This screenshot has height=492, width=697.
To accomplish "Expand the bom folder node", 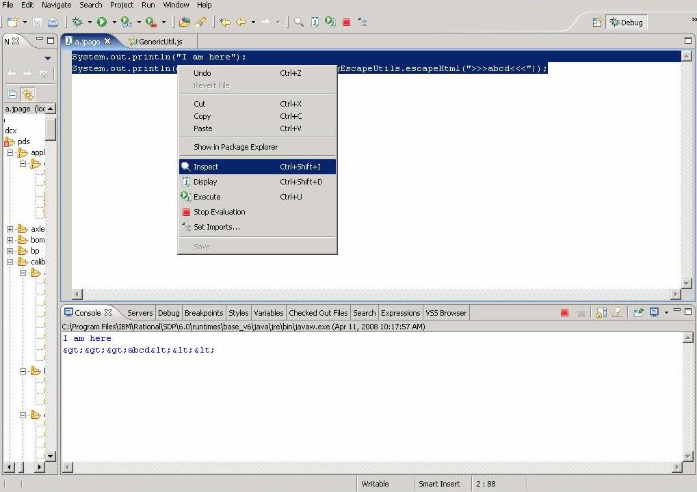I will pyautogui.click(x=10, y=241).
